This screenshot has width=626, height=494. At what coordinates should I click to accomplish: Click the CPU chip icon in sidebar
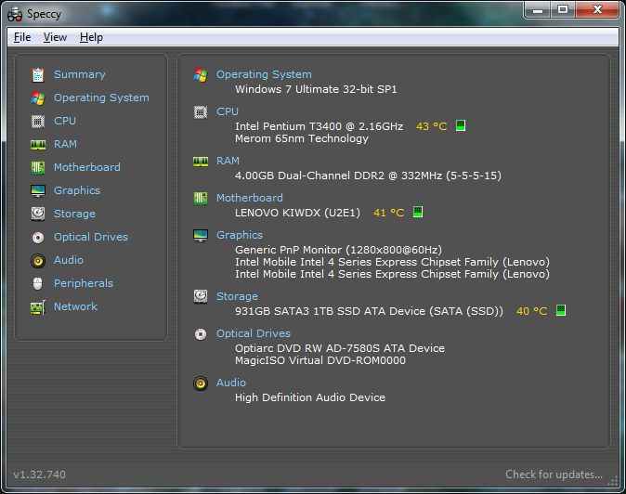pos(38,122)
